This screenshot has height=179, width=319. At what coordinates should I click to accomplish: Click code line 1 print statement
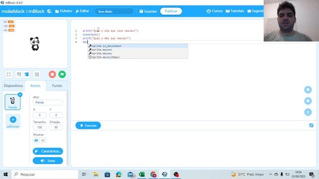pos(111,31)
